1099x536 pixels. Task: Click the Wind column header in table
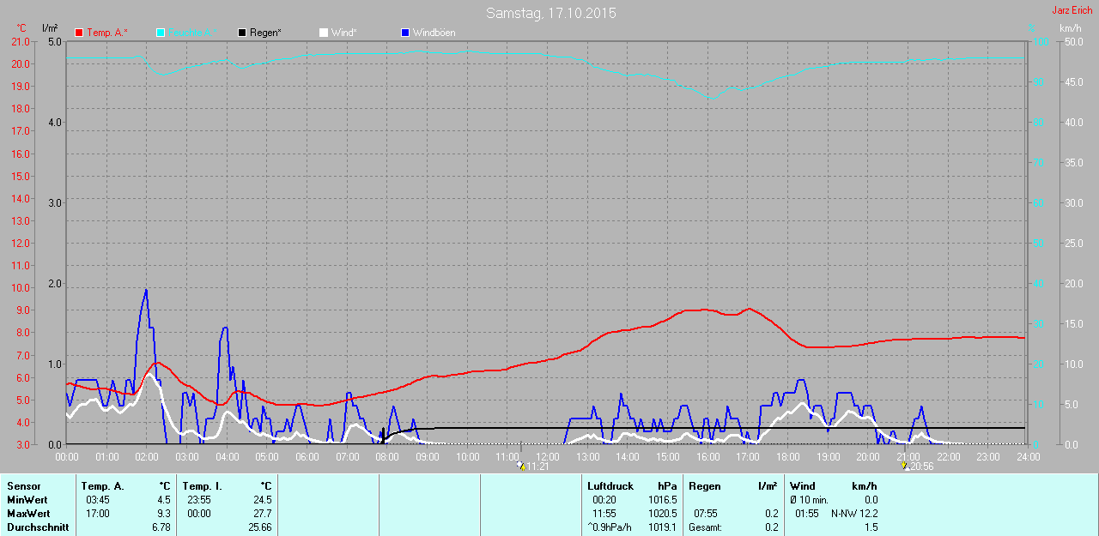point(803,486)
